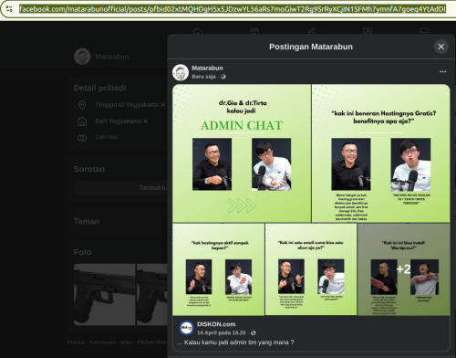Click the Friends icon in Facebook top navigation
The height and width of the screenshot is (358, 456).
pyautogui.click(x=311, y=31)
